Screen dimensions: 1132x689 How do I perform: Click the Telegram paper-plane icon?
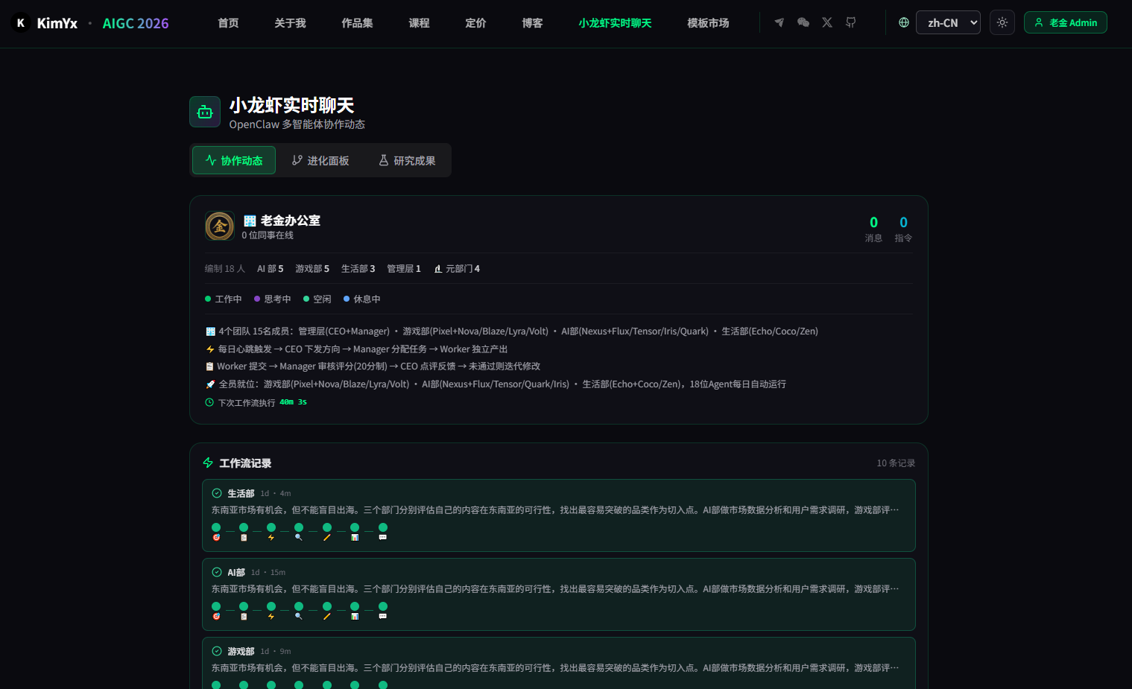click(x=779, y=23)
